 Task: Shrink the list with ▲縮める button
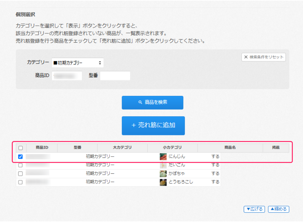click(278, 209)
